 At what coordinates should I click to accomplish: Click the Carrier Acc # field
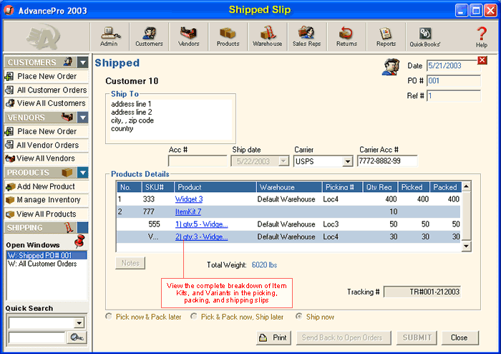click(x=387, y=161)
